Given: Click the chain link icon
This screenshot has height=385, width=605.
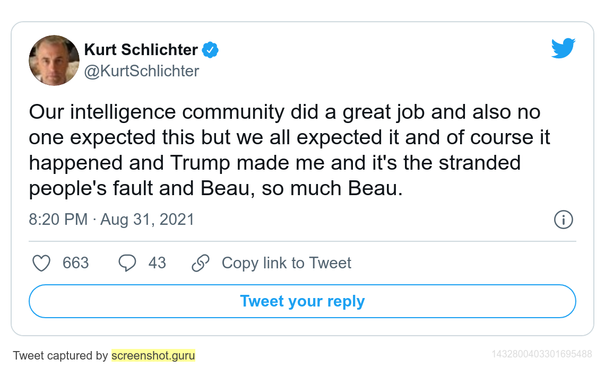Looking at the screenshot, I should point(200,263).
